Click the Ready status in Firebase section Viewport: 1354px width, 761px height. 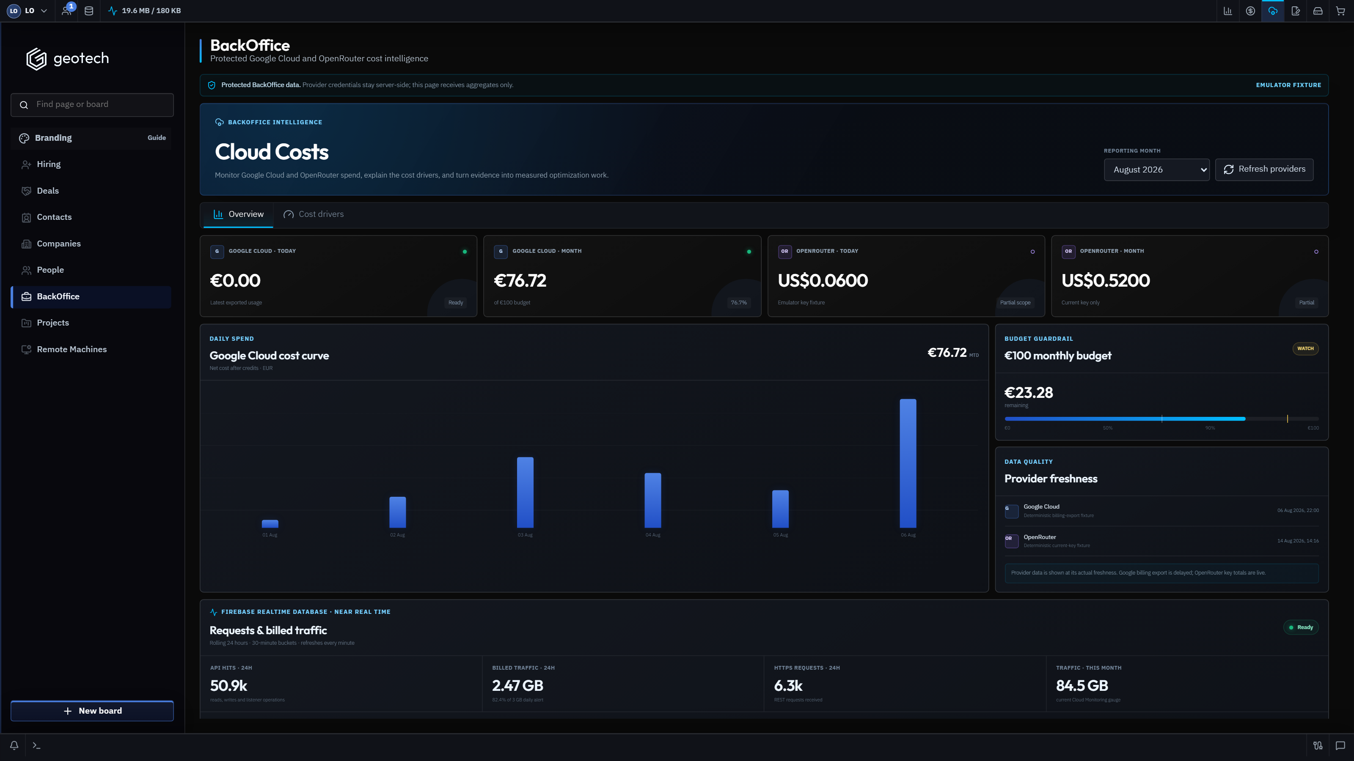pos(1301,627)
